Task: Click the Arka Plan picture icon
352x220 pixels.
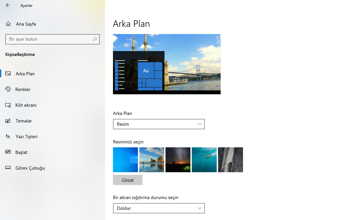Action: coord(8,73)
